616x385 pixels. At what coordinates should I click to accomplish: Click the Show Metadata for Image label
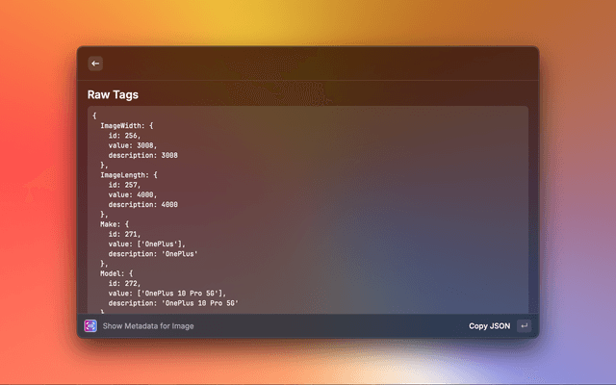click(x=148, y=326)
